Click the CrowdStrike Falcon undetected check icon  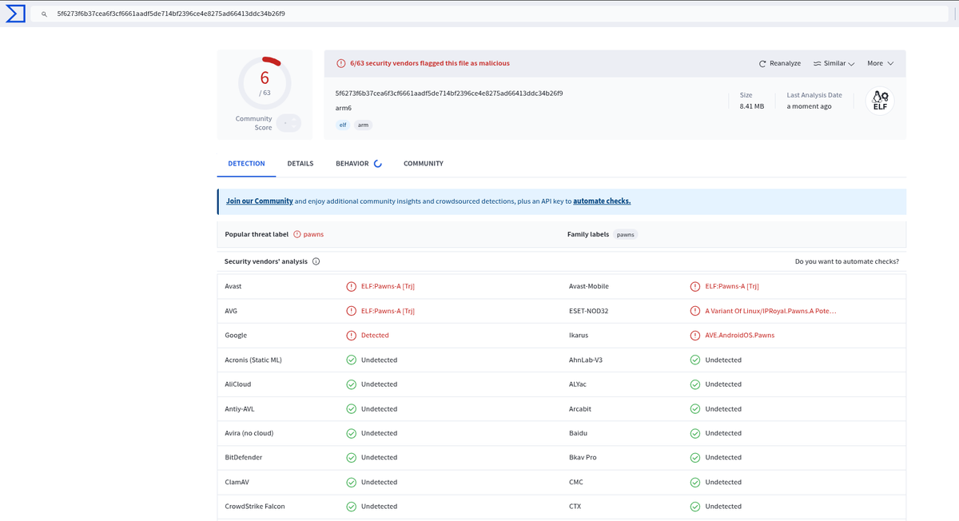(x=351, y=507)
